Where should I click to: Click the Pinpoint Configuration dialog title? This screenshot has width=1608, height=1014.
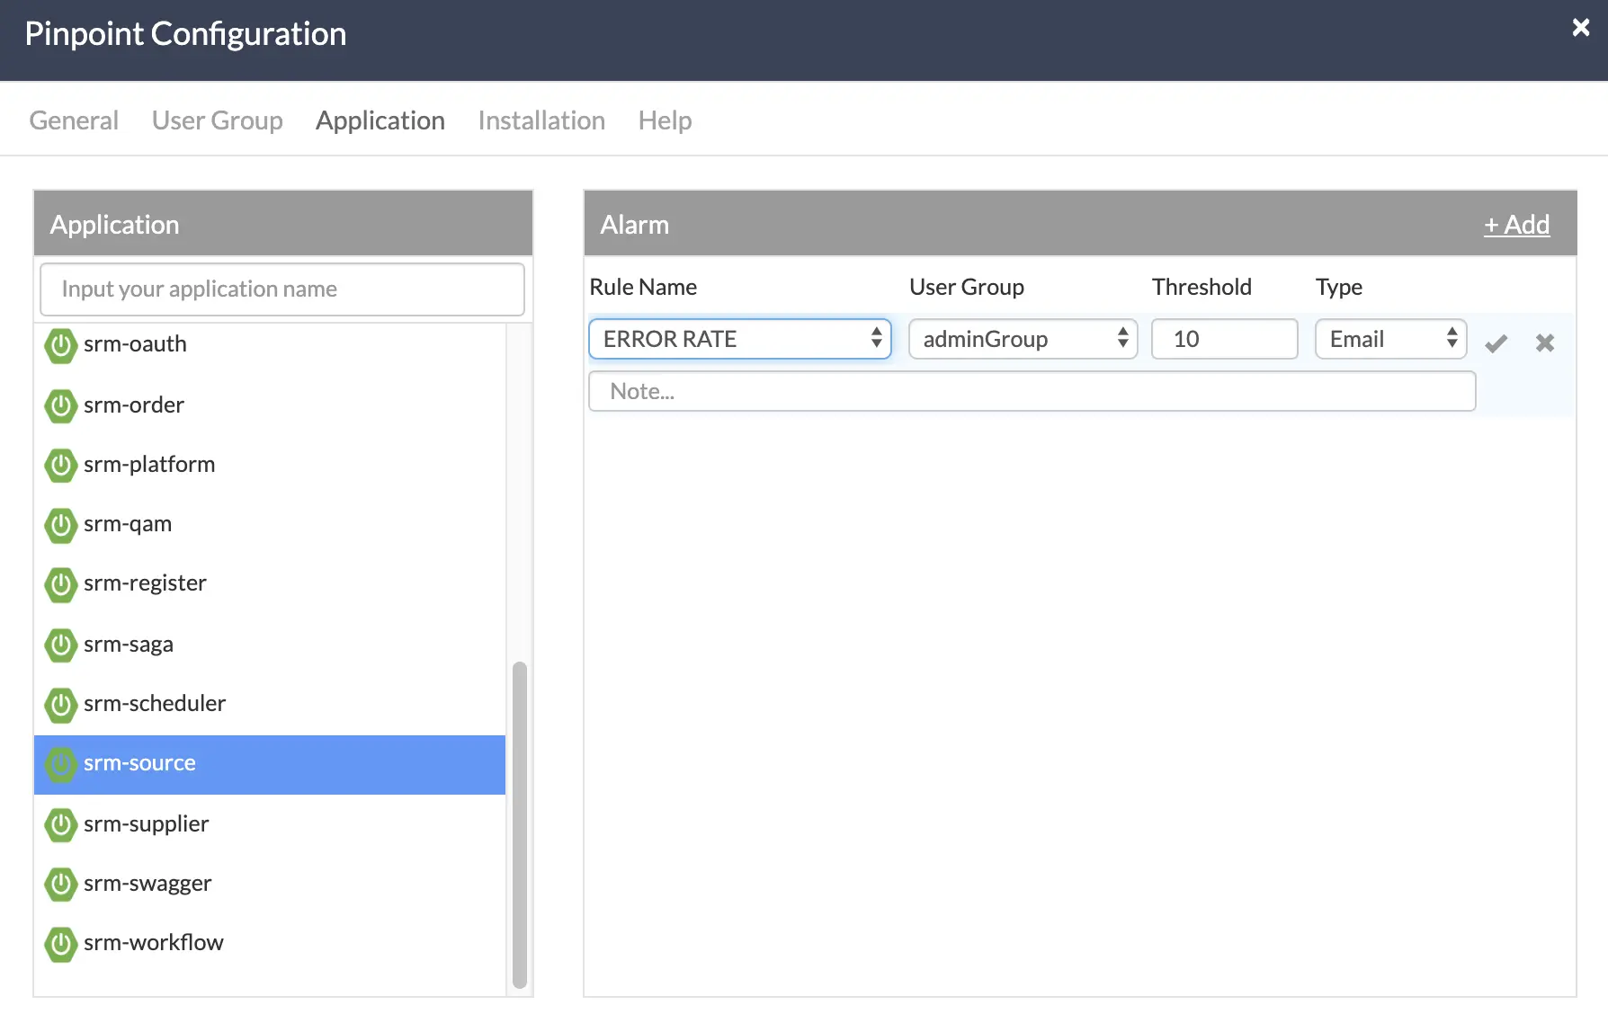(x=186, y=34)
